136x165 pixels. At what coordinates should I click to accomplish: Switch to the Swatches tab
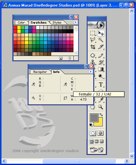pyautogui.click(x=39, y=23)
